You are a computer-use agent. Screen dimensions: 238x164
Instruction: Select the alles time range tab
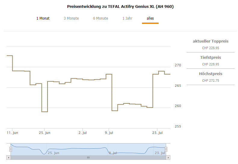coord(150,18)
